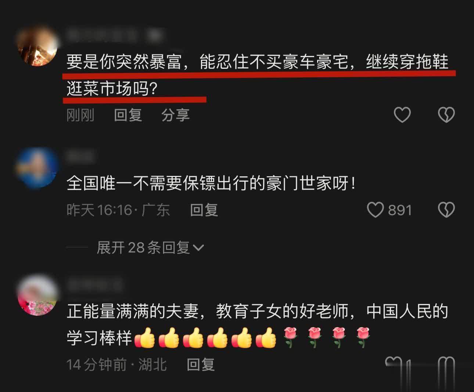Viewport: 474px width, 392px height.
Task: Reply to the 广东 comment
Action: (x=204, y=210)
